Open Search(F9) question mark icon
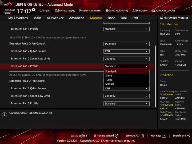The image size is (192, 144). pyautogui.click(x=134, y=10)
